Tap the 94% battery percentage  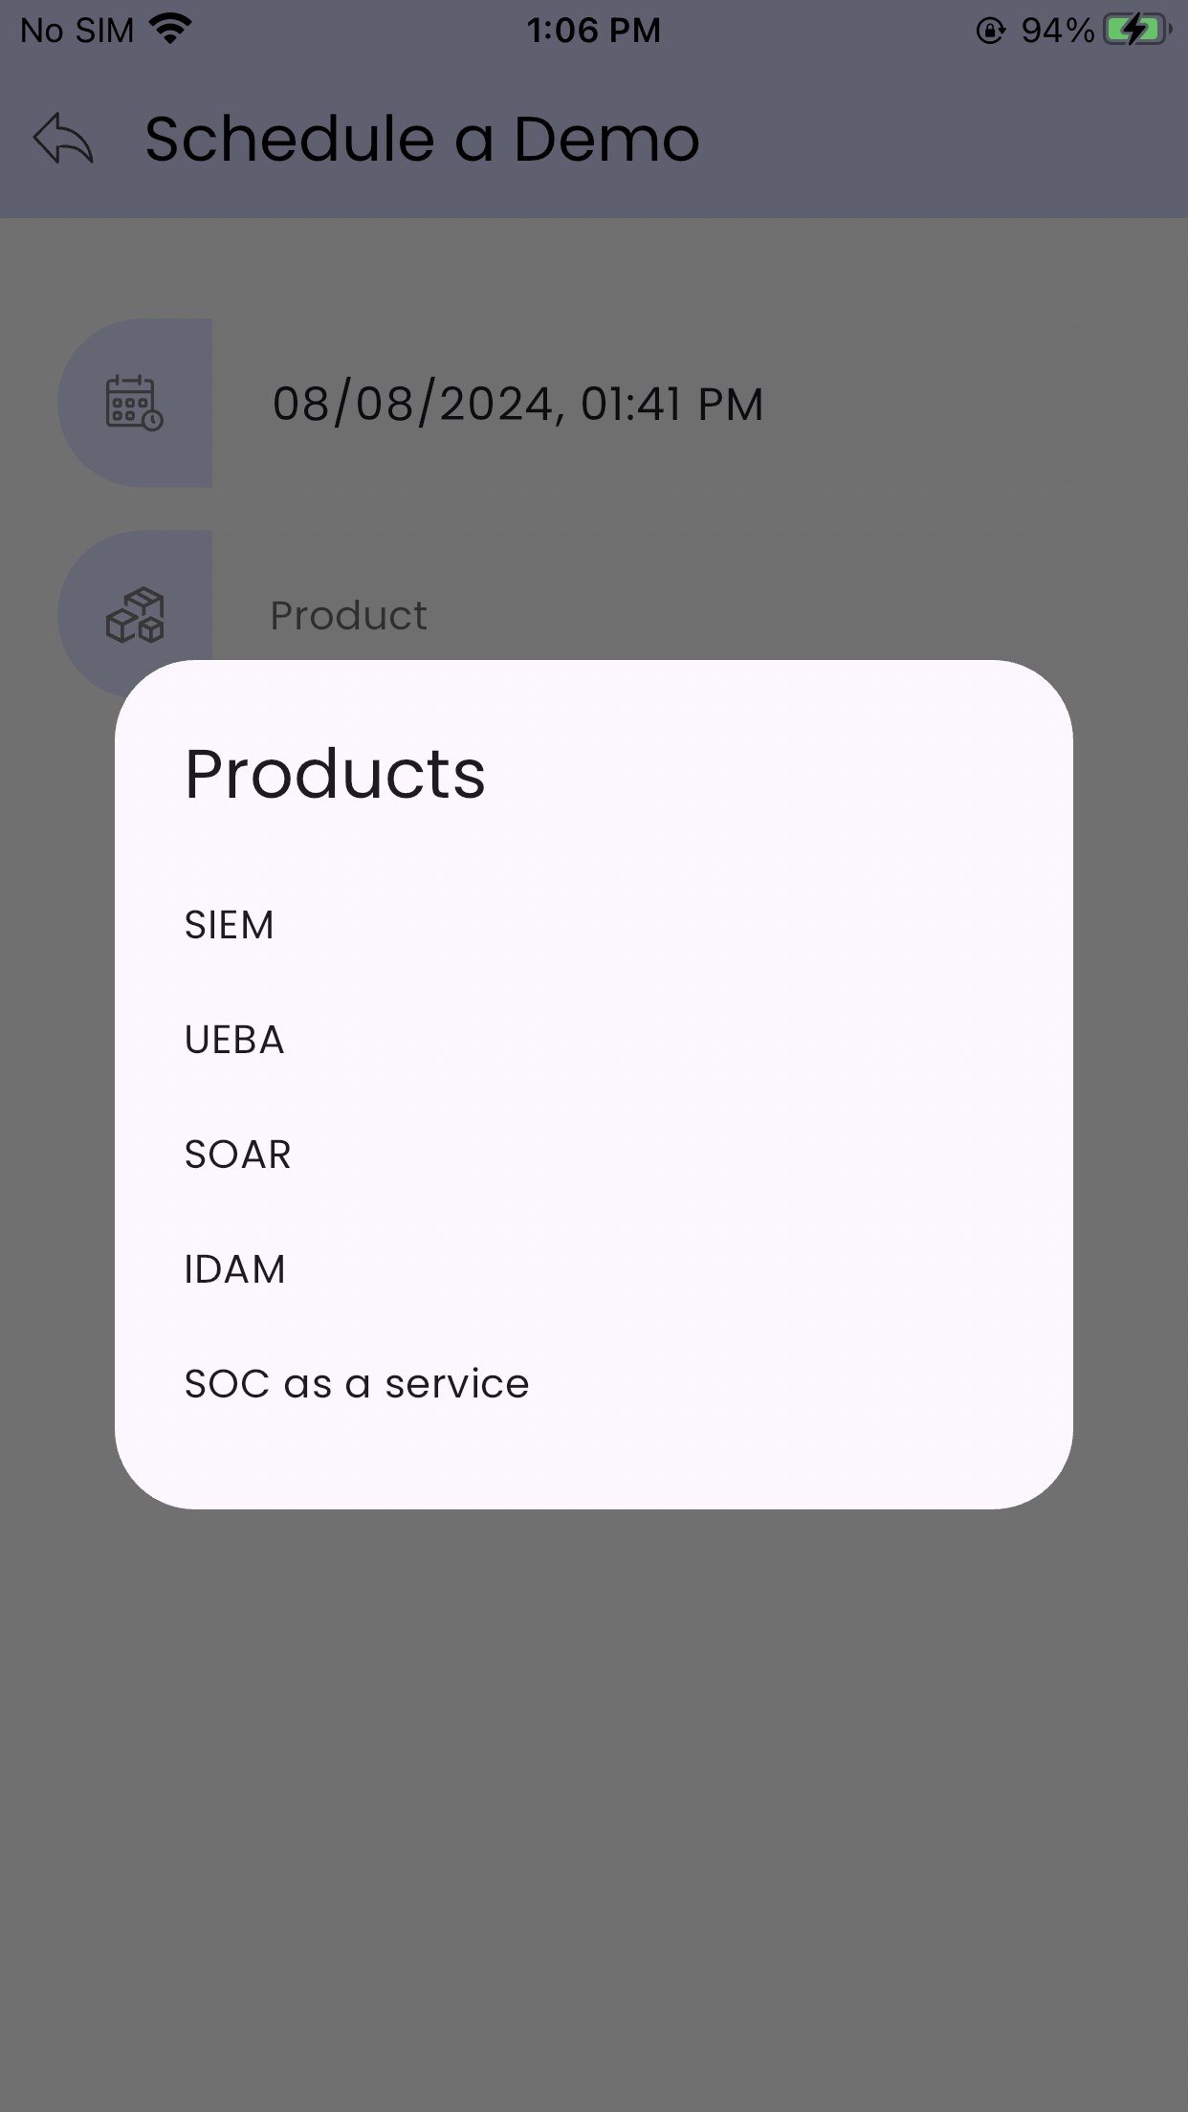click(1057, 31)
